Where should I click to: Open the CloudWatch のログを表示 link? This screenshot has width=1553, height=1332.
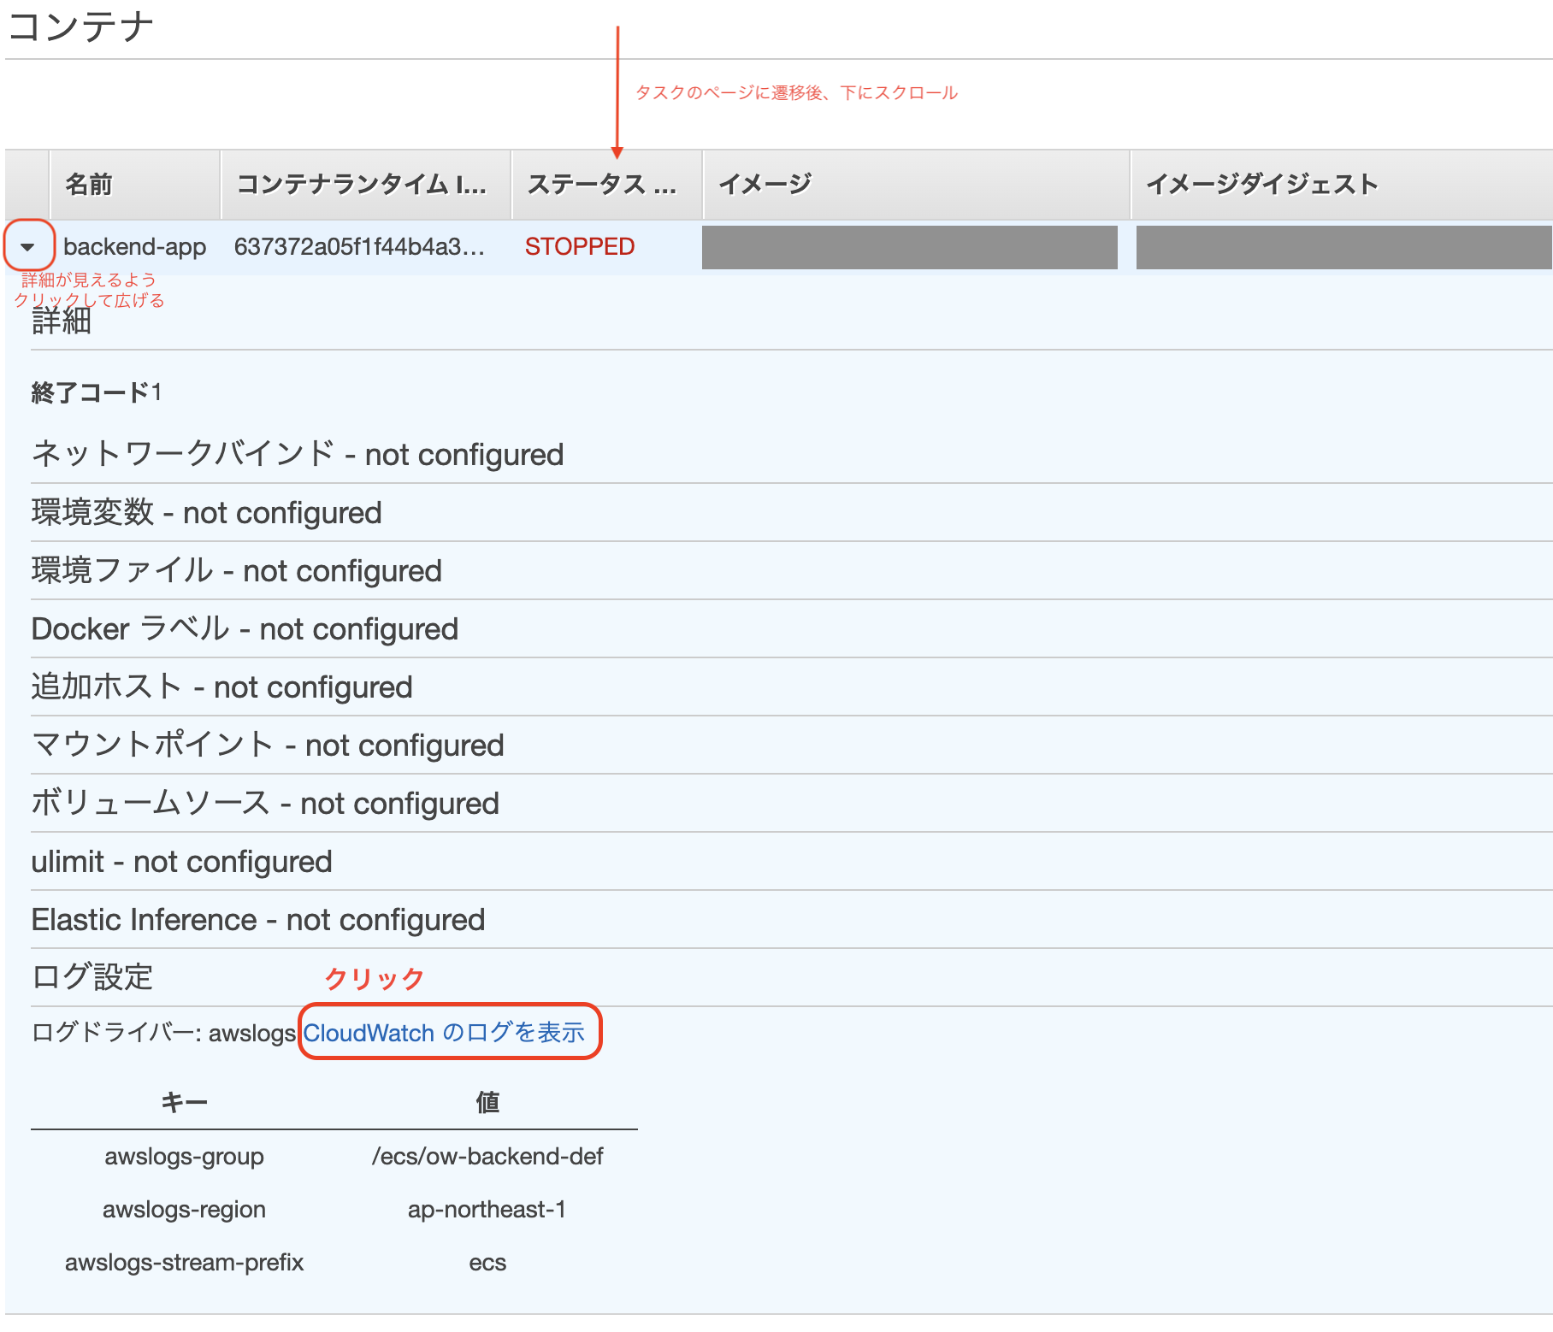[x=447, y=1032]
